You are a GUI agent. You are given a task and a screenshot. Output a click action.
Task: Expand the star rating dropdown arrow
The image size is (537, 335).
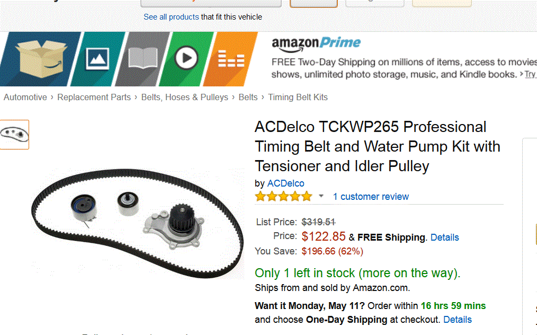click(321, 197)
